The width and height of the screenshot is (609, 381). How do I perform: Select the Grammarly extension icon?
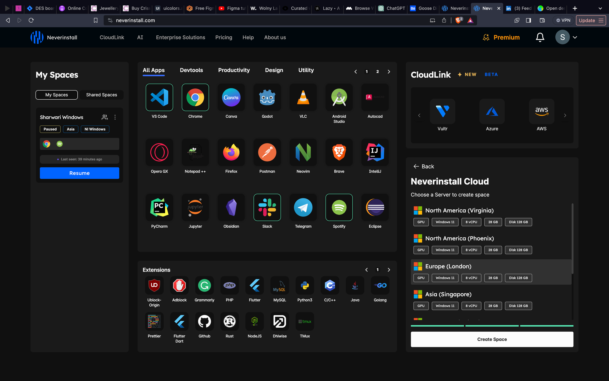click(204, 286)
